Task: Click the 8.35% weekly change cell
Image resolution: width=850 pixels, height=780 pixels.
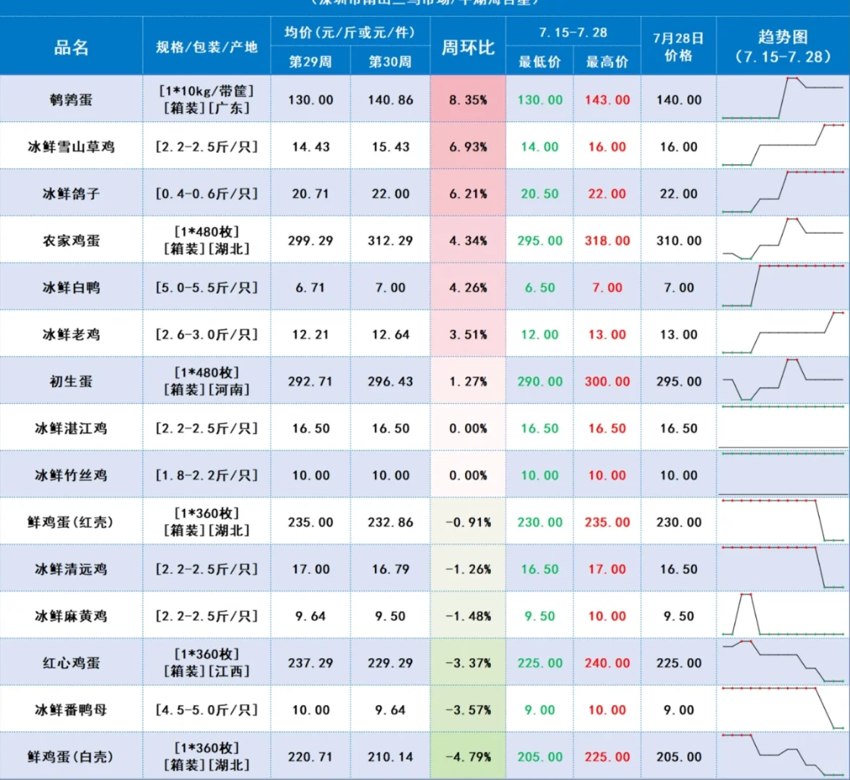Action: (468, 100)
